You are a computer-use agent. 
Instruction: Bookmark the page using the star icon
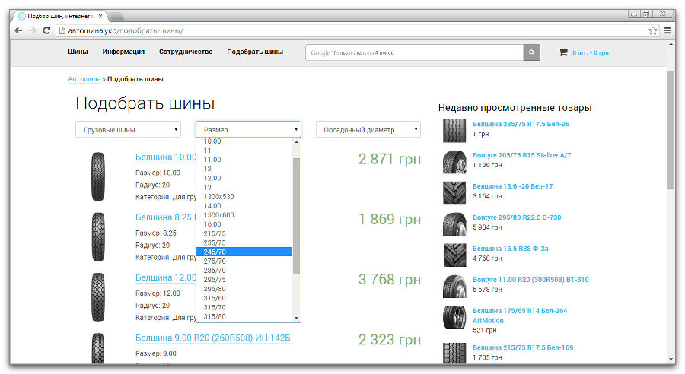652,30
